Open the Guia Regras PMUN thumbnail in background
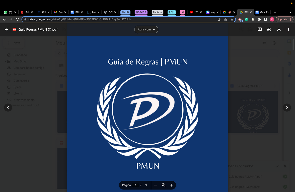This screenshot has width=295, height=192. (253, 112)
